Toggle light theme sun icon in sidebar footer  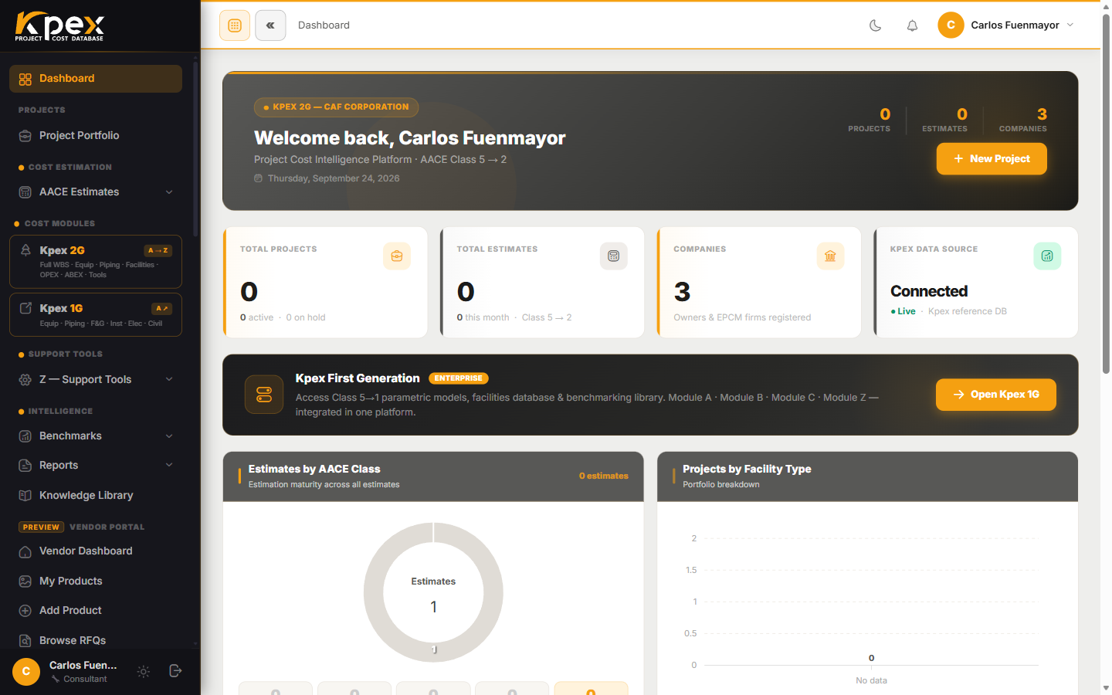(x=144, y=672)
